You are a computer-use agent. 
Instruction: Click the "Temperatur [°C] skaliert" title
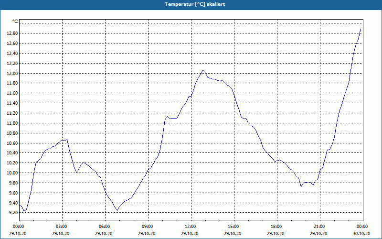(x=195, y=4)
